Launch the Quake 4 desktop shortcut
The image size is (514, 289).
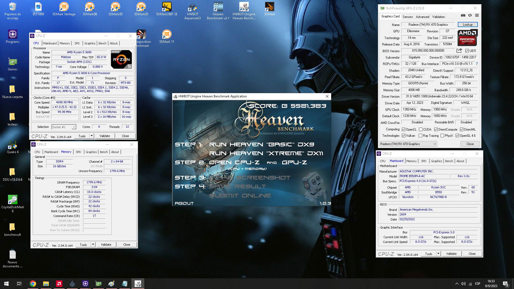pos(13,147)
